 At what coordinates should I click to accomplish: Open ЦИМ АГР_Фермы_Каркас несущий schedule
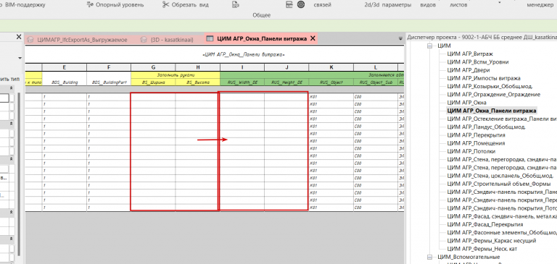click(492, 241)
